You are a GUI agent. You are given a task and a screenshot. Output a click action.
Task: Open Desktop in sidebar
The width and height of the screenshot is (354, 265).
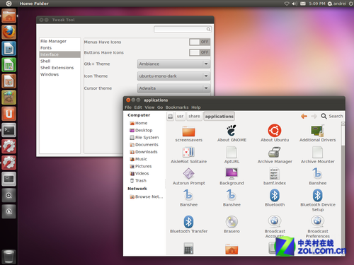click(x=141, y=130)
